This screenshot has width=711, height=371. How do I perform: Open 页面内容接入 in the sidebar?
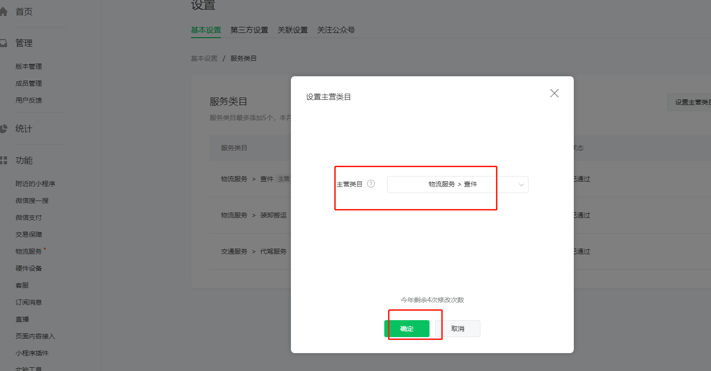click(x=35, y=336)
